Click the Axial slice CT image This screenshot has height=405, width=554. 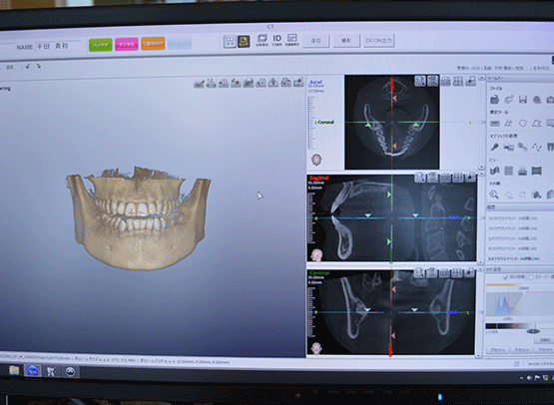(392, 122)
